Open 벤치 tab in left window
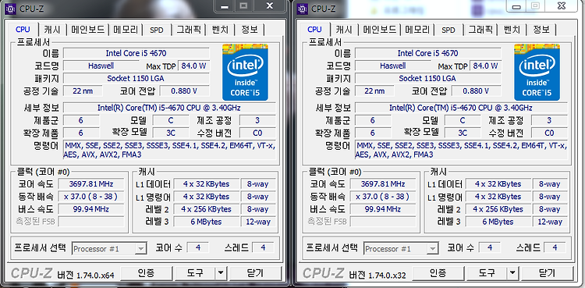This screenshot has height=288, width=585. tap(221, 30)
